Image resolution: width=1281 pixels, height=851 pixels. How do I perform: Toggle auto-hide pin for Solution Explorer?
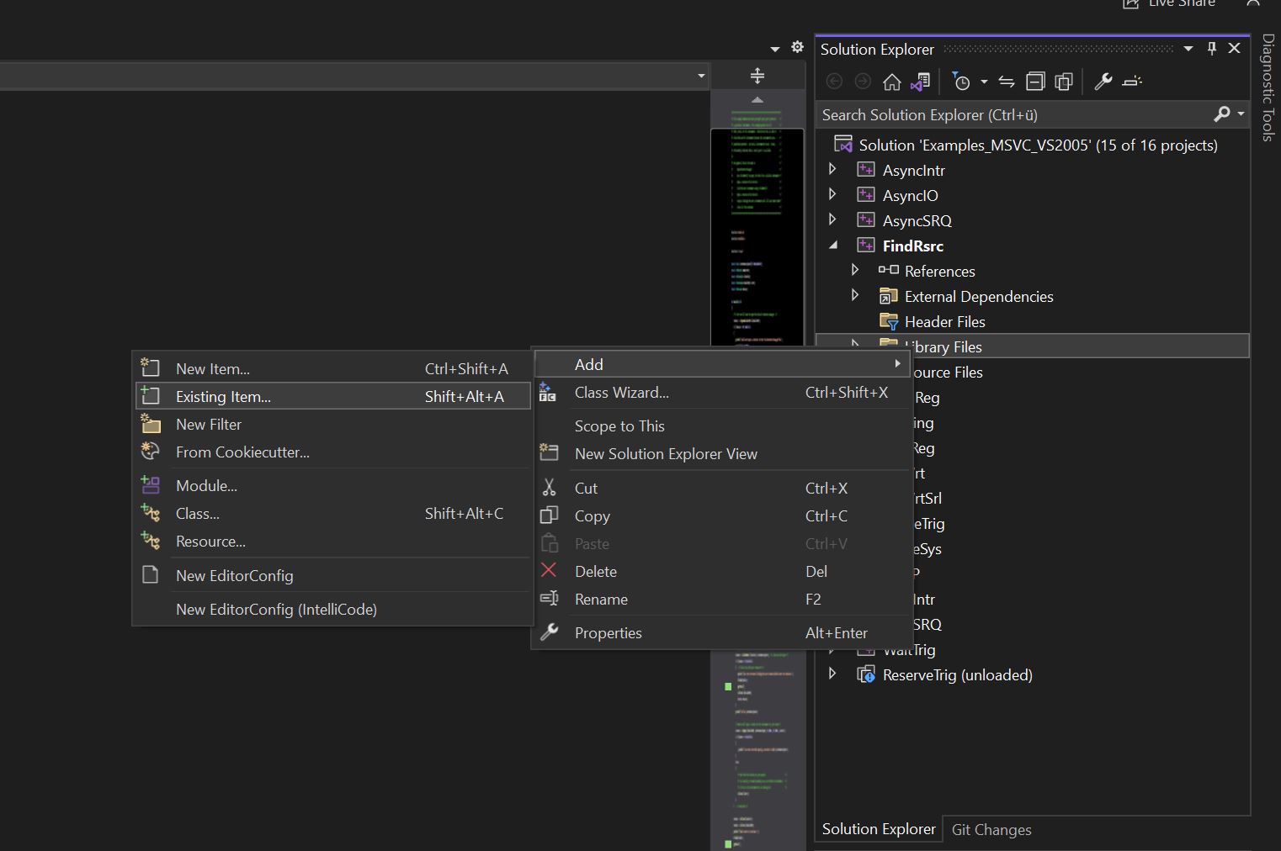point(1212,49)
